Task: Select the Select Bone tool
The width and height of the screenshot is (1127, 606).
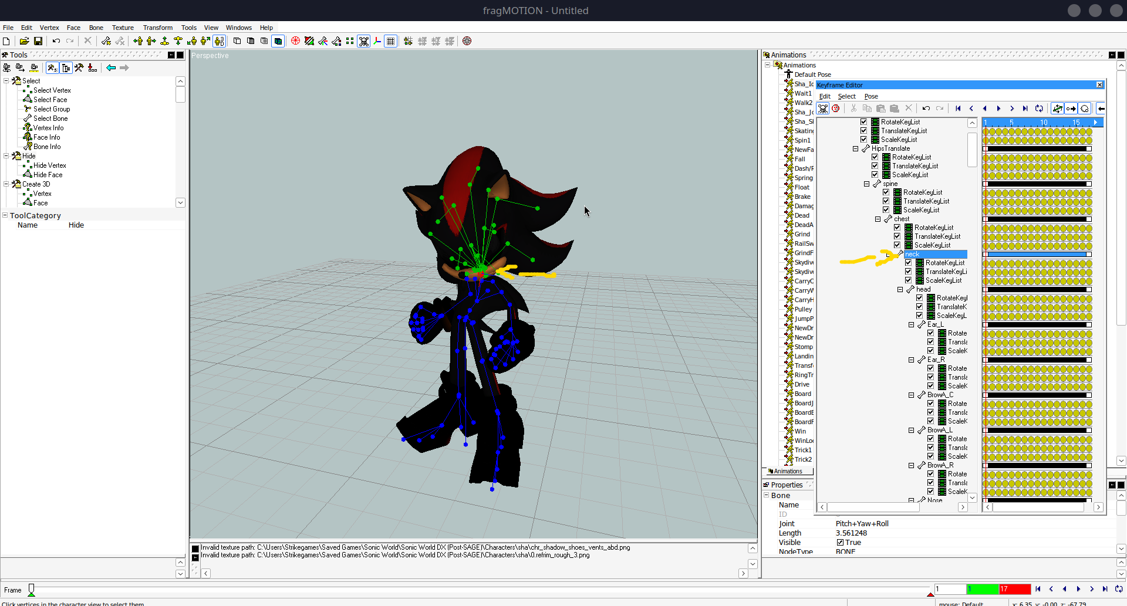Action: point(49,118)
